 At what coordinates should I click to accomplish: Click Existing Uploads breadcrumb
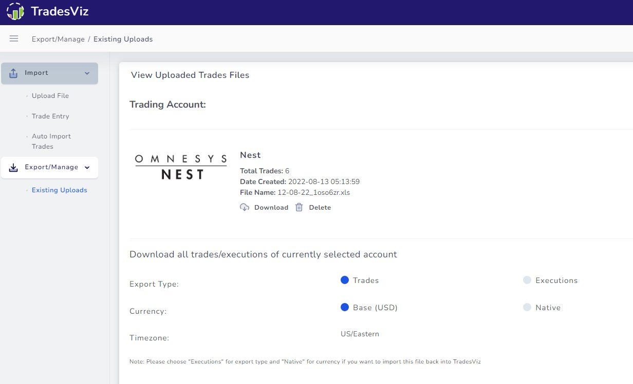123,39
